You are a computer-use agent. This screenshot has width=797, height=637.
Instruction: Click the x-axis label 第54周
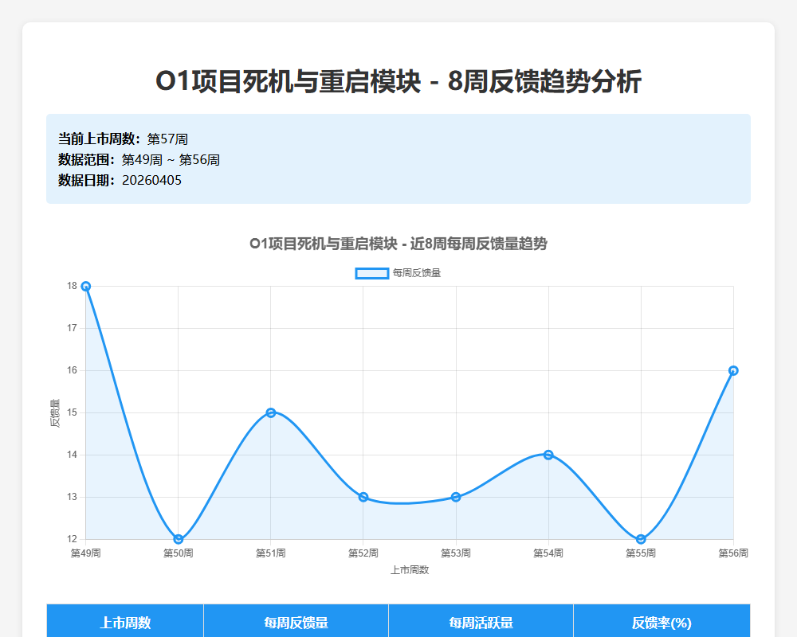[548, 553]
